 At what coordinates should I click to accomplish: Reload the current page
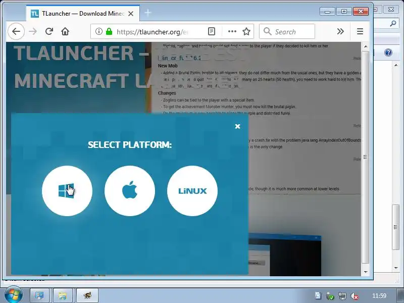click(49, 31)
